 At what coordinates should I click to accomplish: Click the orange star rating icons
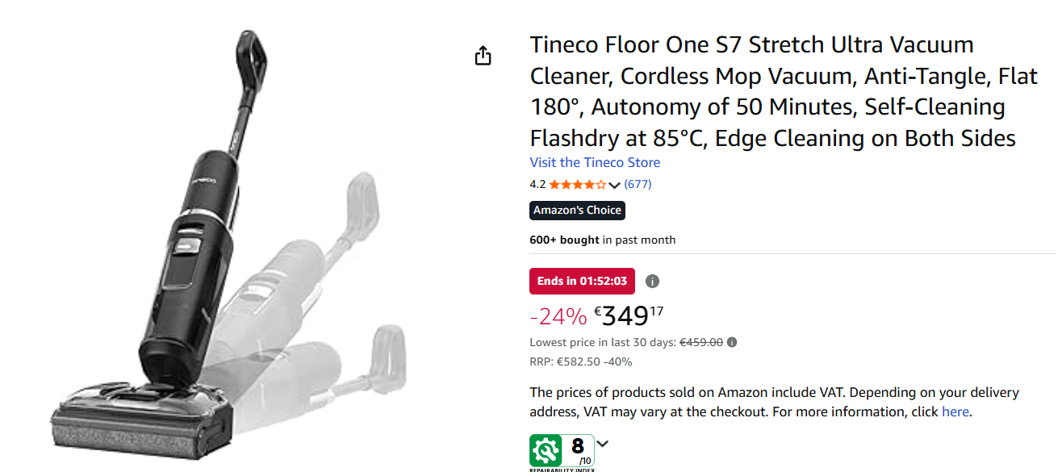(578, 185)
